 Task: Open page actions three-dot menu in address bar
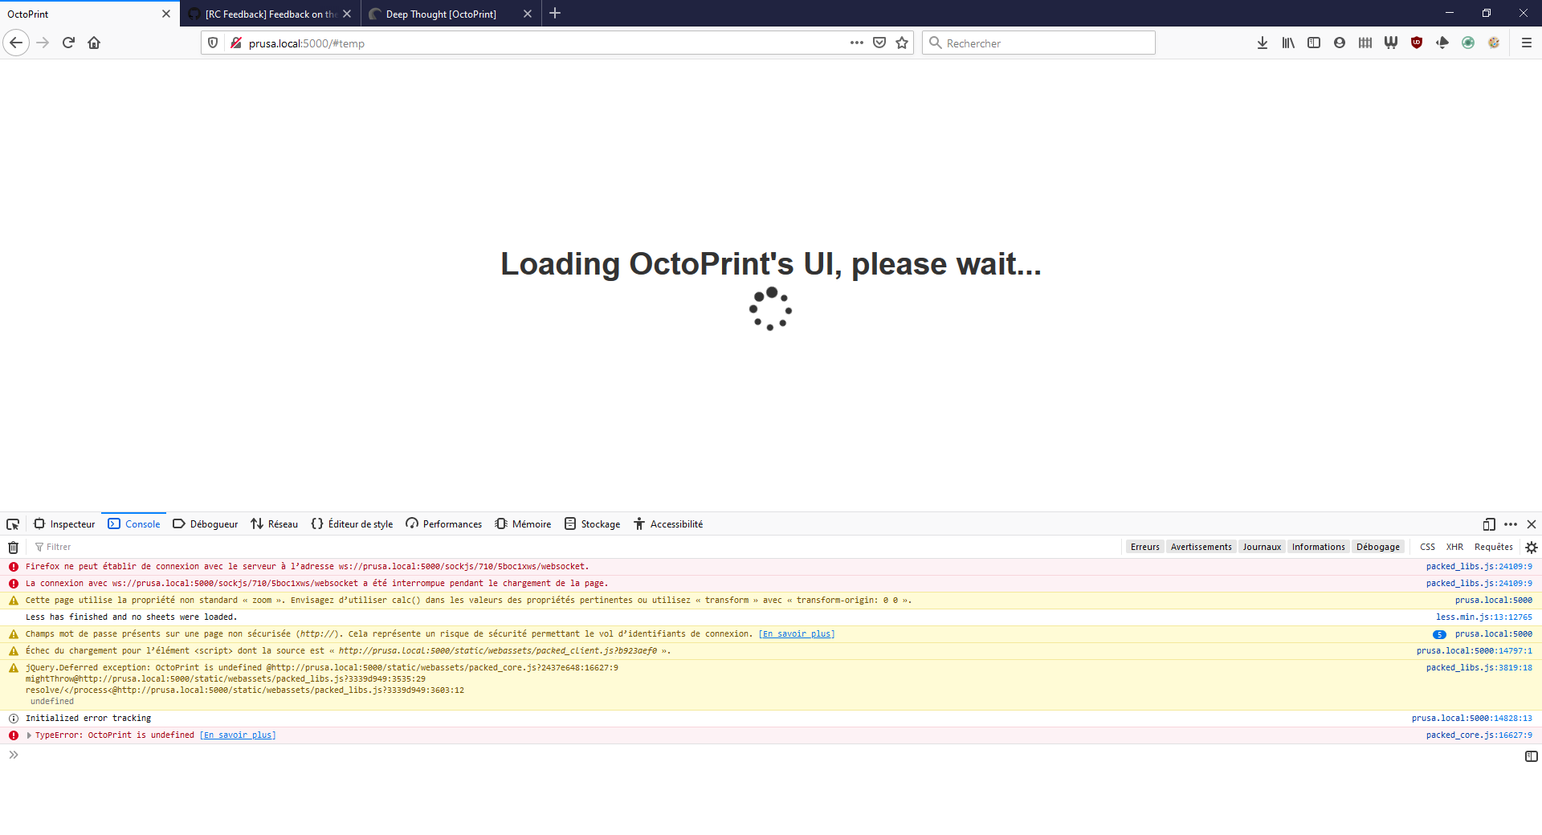(857, 43)
